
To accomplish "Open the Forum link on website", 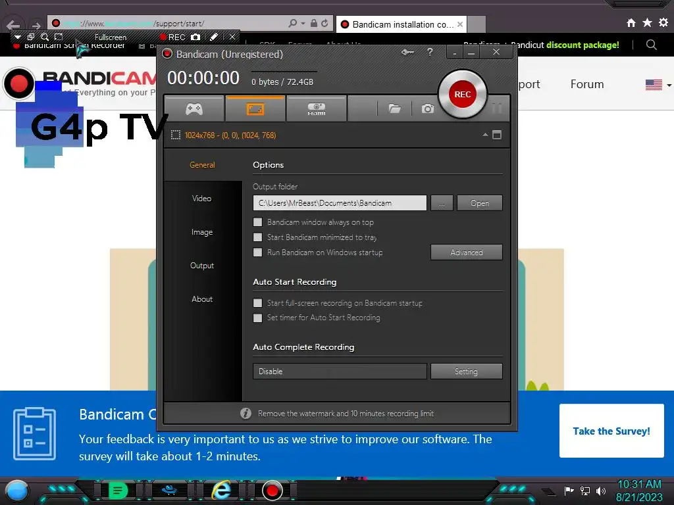I will pyautogui.click(x=587, y=84).
